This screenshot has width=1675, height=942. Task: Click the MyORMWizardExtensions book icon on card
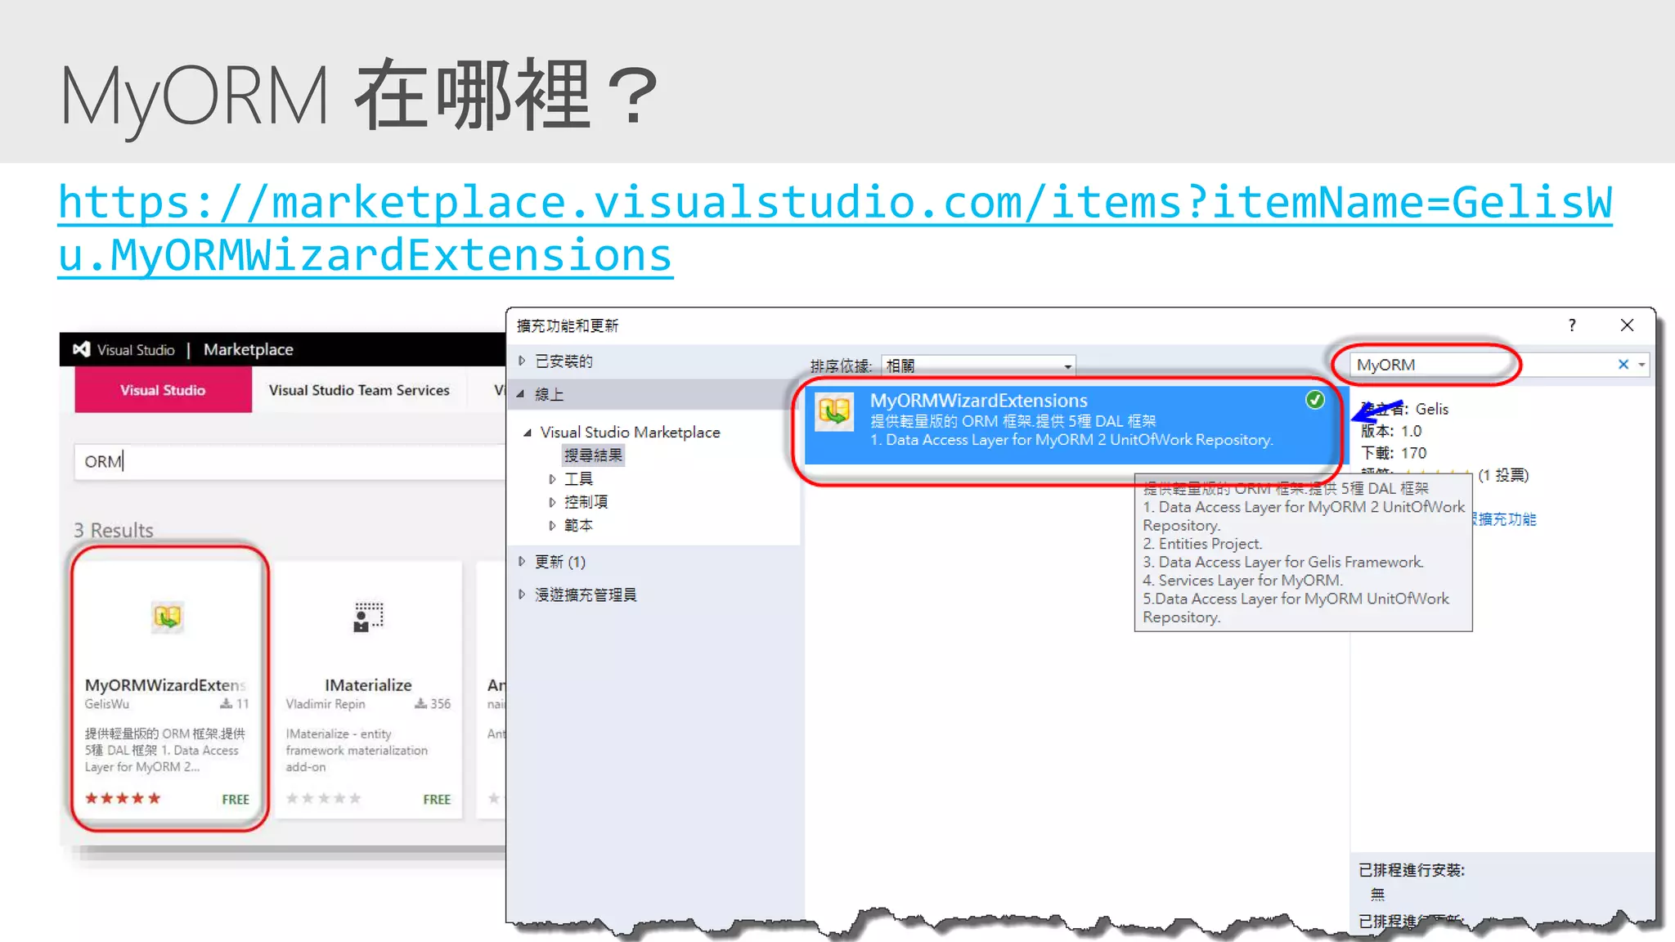click(x=168, y=617)
